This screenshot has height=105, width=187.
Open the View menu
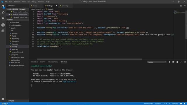(x=24, y=2)
